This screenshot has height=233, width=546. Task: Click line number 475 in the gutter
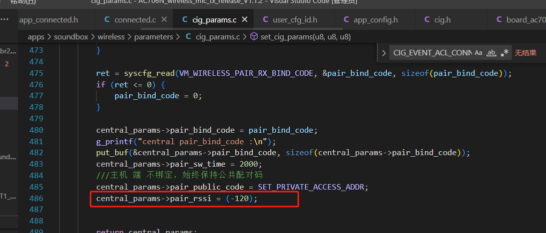coord(36,73)
